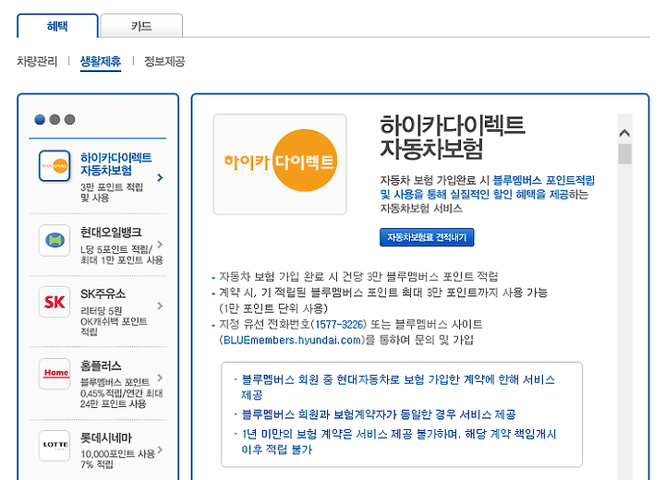Screen dimensions: 665x480
Task: Open the BLUEmembers.hyundai.com link
Action: pyautogui.click(x=292, y=340)
